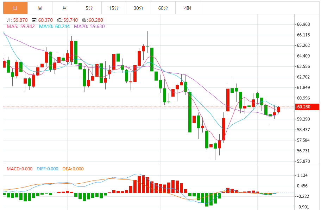This screenshot has width=321, height=210.
Task: Click the 57.584 price axis label
Action: (303, 140)
